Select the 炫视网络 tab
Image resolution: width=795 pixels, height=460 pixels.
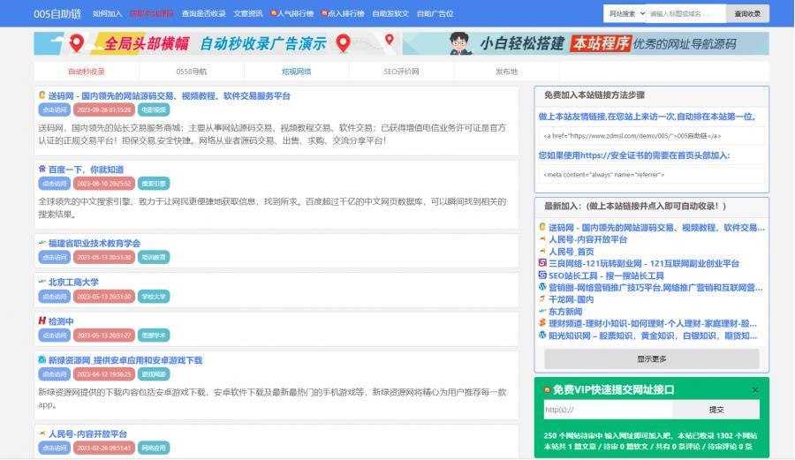[296, 72]
